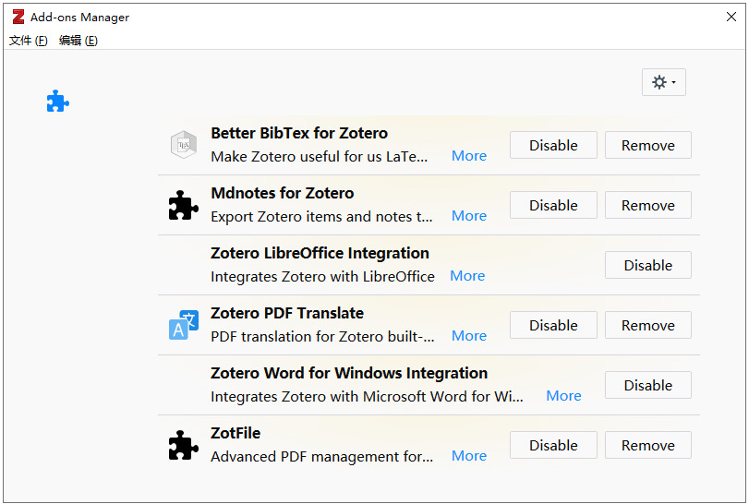The width and height of the screenshot is (749, 504).
Task: Disable Zotero PDF Translate
Action: click(x=553, y=325)
